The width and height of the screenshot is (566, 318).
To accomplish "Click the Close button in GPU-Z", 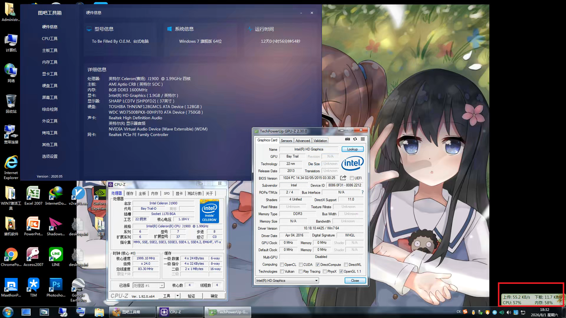I will 355,280.
